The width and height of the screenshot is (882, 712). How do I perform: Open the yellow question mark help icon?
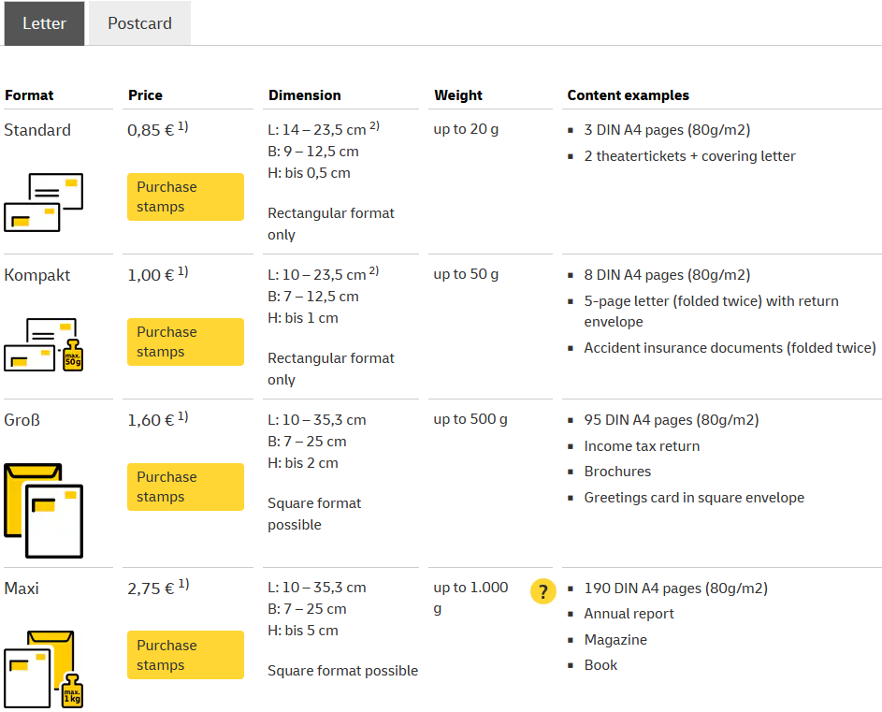[542, 591]
